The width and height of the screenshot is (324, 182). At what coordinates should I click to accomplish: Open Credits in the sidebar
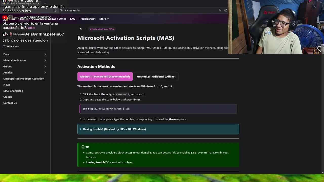pyautogui.click(x=8, y=97)
